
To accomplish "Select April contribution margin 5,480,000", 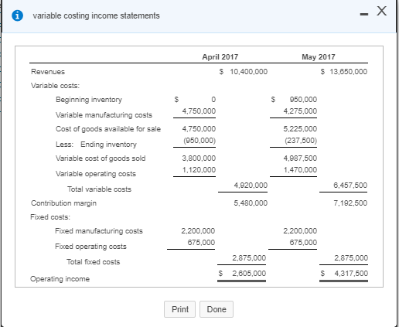I will point(251,203).
